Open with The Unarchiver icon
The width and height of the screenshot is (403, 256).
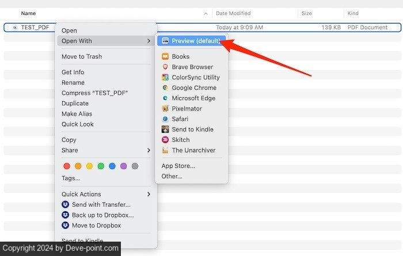point(165,150)
